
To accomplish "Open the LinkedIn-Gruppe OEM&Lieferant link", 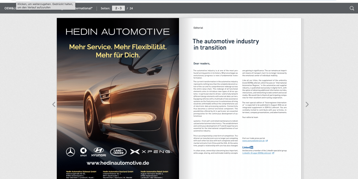I will click(256, 153).
